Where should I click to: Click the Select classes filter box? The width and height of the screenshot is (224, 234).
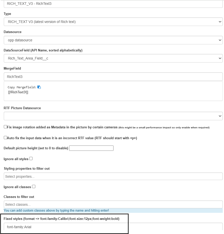click(113, 204)
